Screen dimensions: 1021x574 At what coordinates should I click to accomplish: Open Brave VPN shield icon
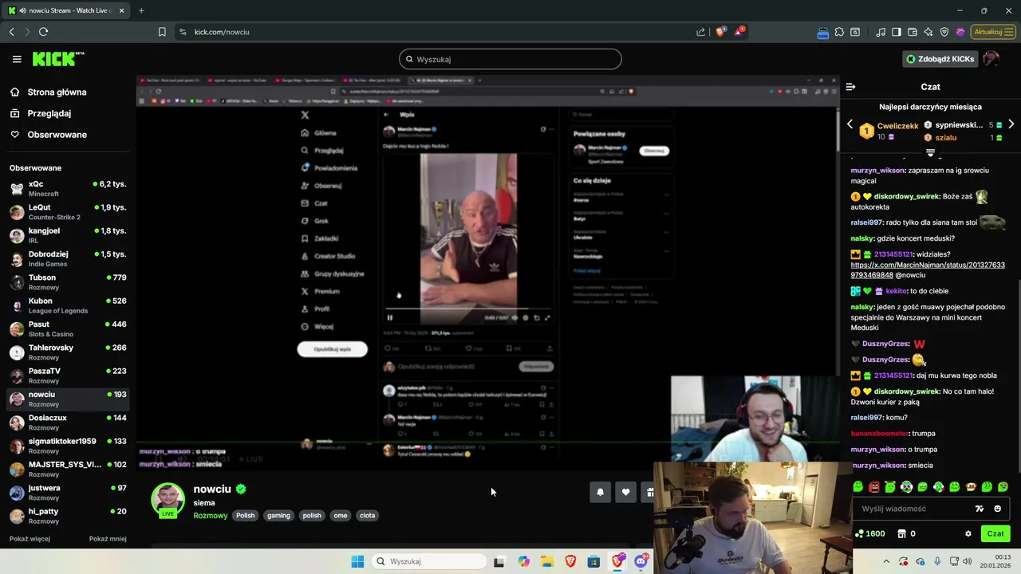pos(944,32)
